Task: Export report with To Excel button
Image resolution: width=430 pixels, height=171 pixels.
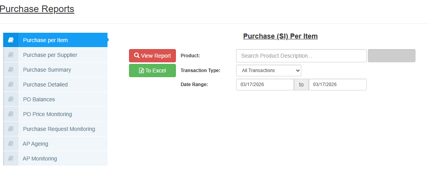Action: [152, 71]
